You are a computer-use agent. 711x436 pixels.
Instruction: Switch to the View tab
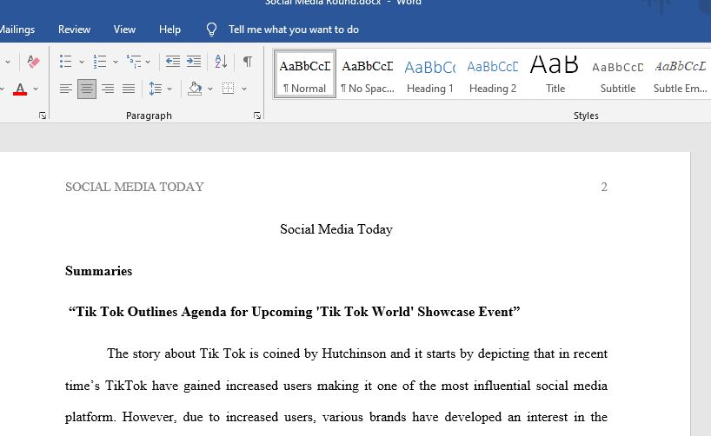point(124,30)
